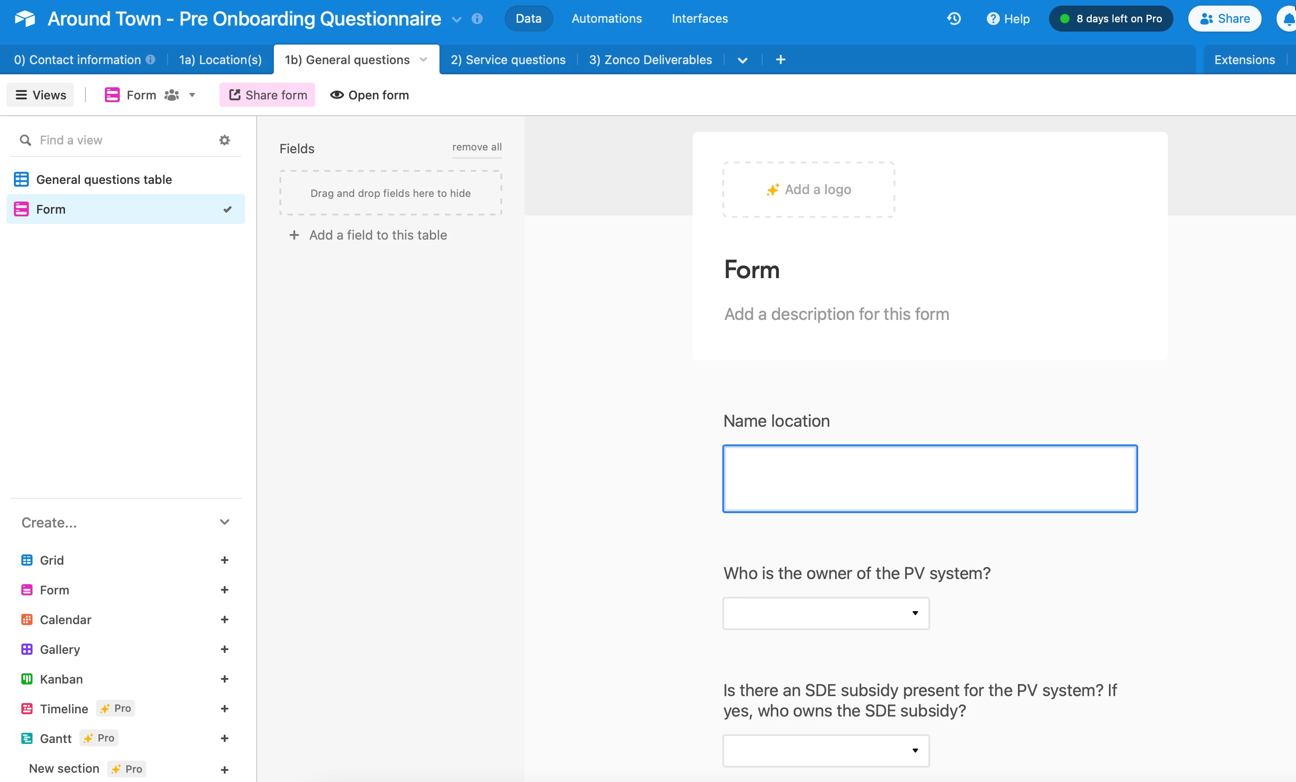Click the Airtable logo icon
The width and height of the screenshot is (1296, 782).
[25, 19]
